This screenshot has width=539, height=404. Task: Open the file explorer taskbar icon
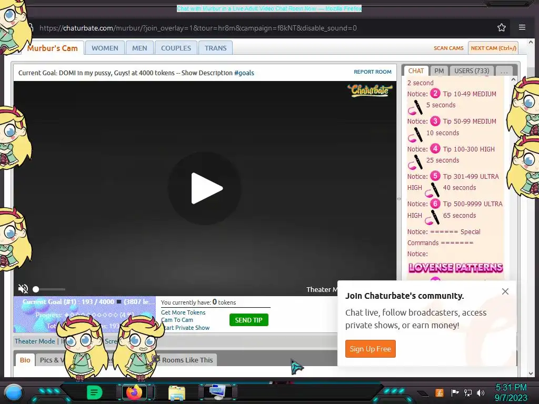177,392
